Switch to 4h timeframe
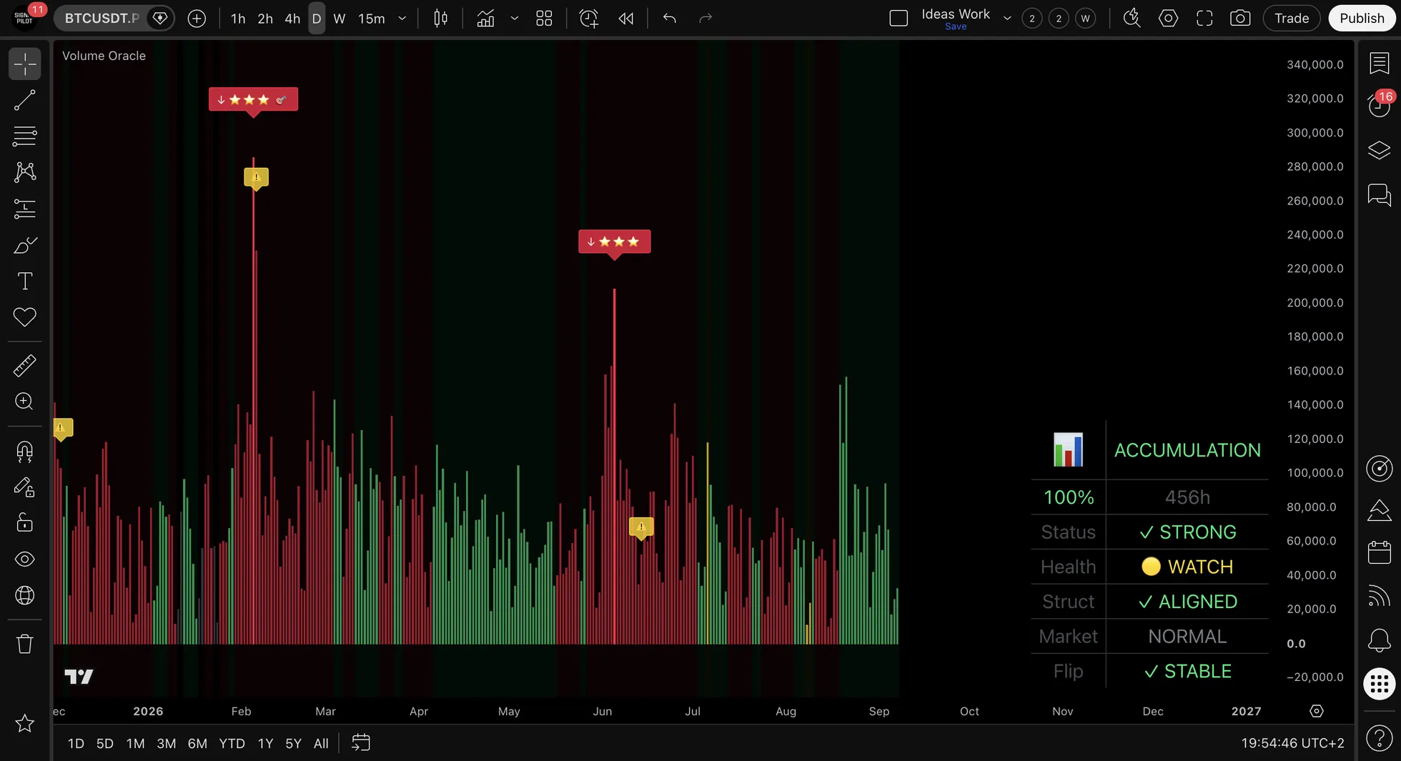Image resolution: width=1401 pixels, height=761 pixels. [292, 19]
